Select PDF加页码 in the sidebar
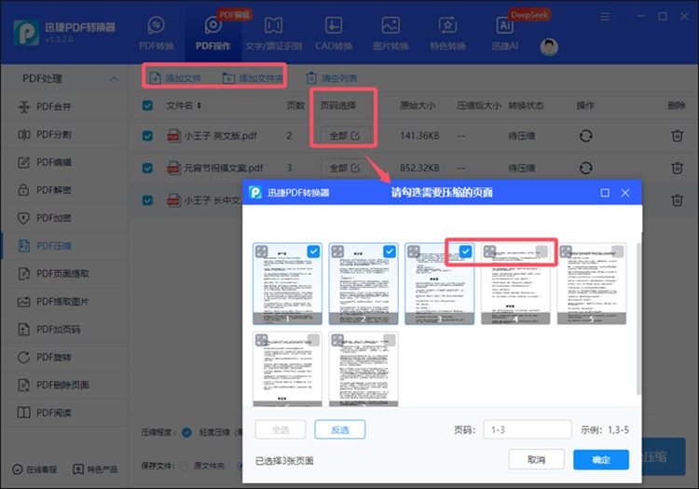This screenshot has height=489, width=699. click(x=64, y=329)
